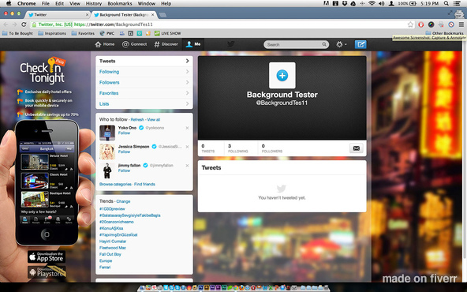The width and height of the screenshot is (467, 292).
Task: Dismiss the jimmy fallon follow suggestion
Action: pyautogui.click(x=187, y=166)
